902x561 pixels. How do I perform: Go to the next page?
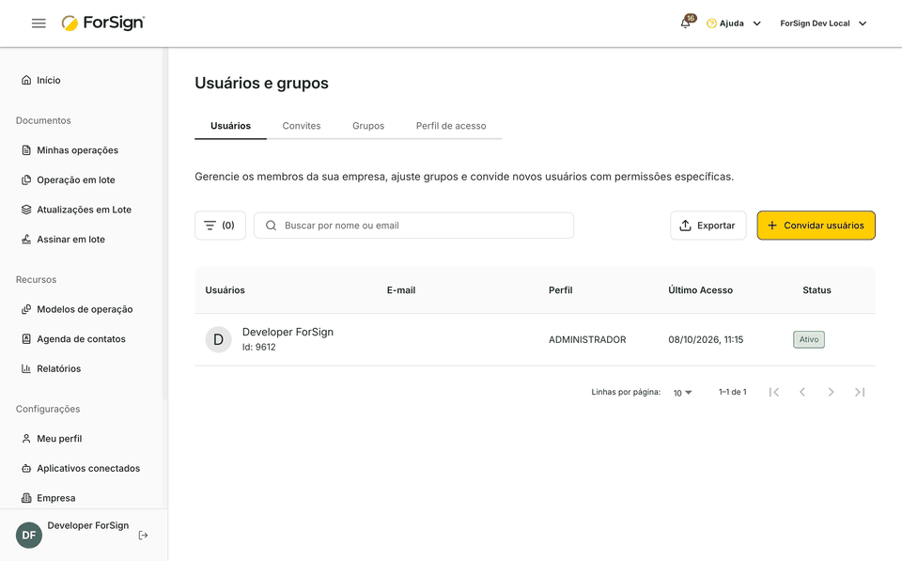pyautogui.click(x=831, y=393)
